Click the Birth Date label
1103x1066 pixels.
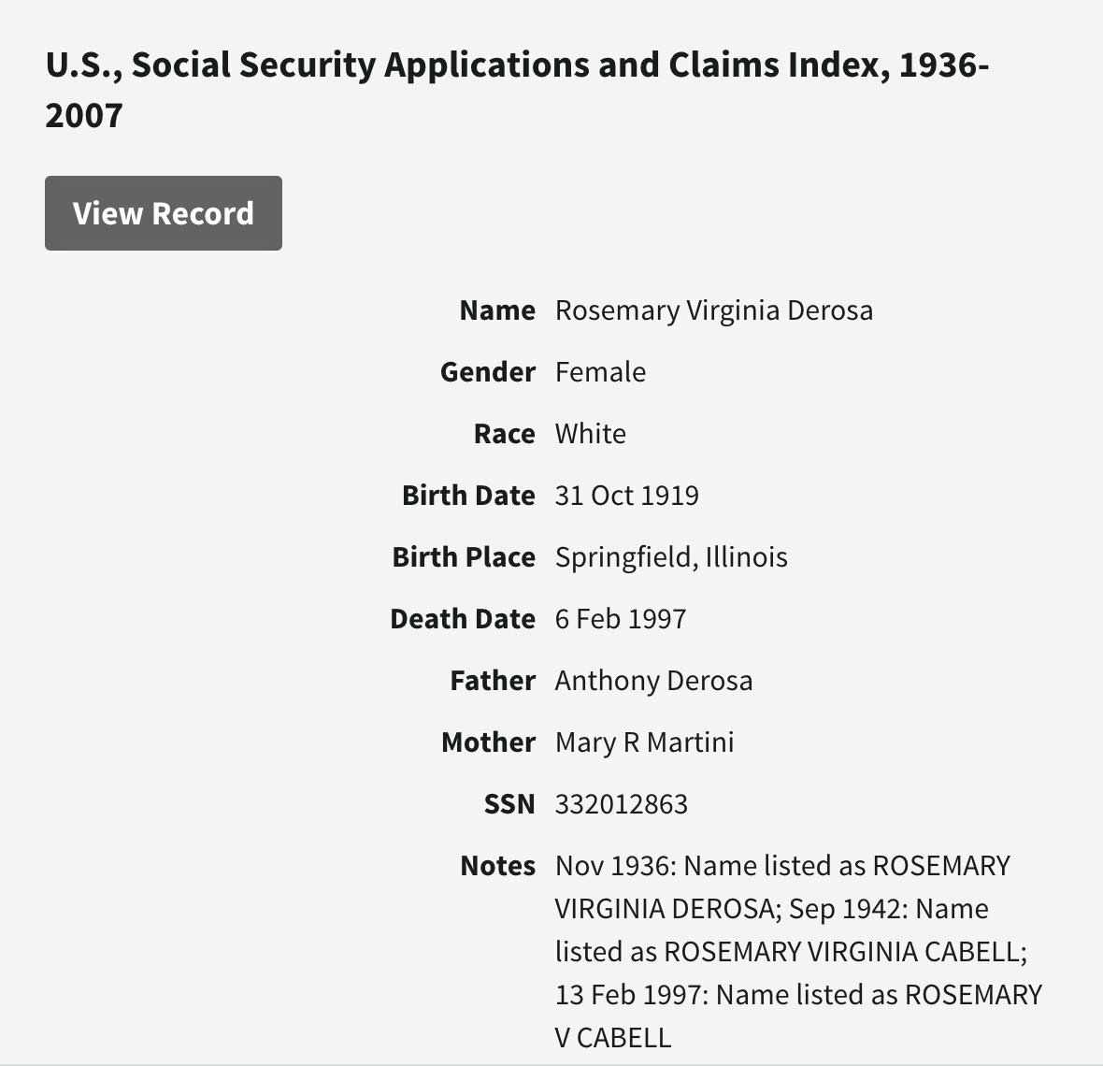click(x=468, y=496)
